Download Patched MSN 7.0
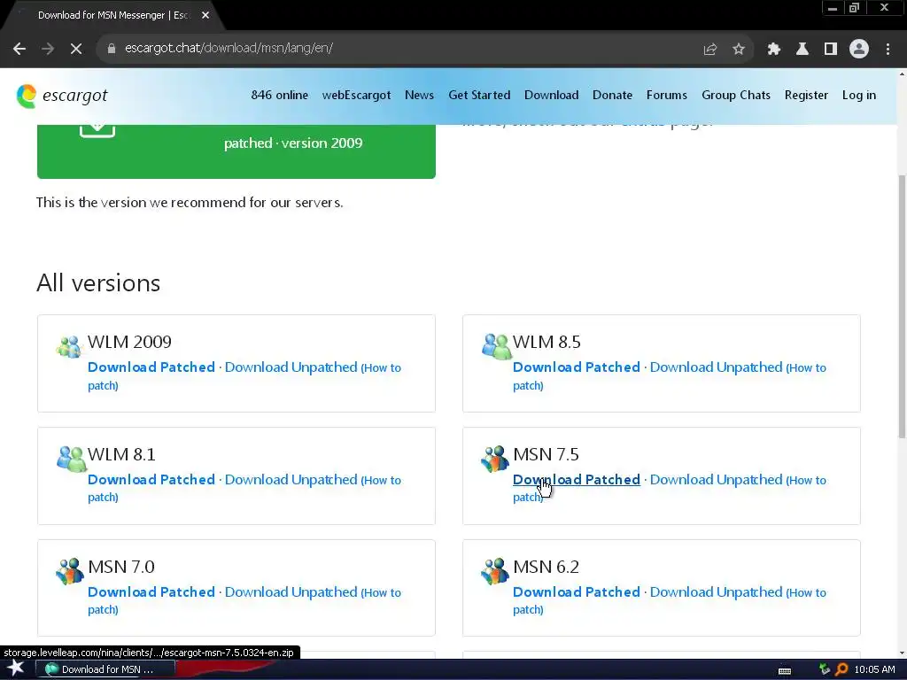Viewport: 907px width, 680px height. point(151,592)
